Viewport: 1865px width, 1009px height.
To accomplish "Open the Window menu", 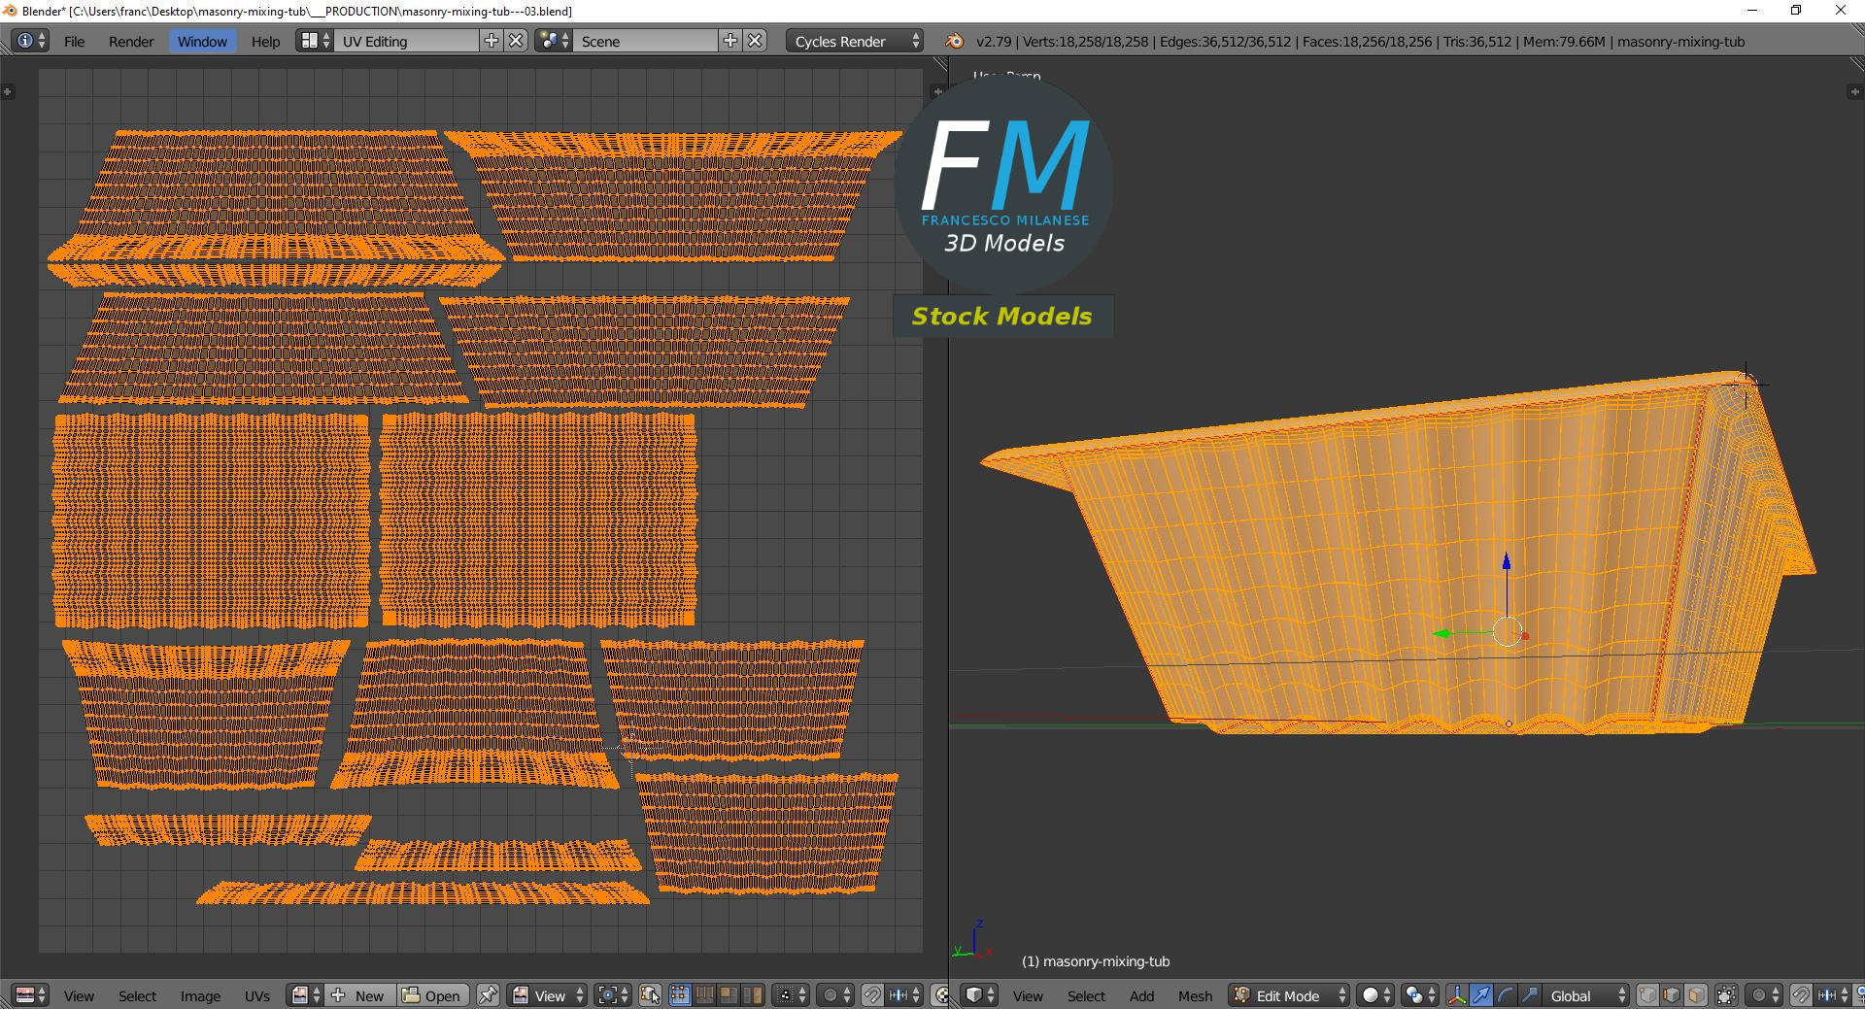I will [x=202, y=41].
